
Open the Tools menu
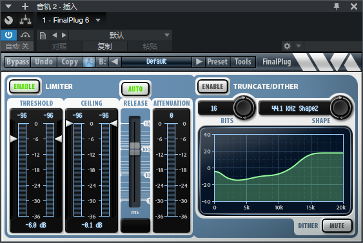click(243, 62)
